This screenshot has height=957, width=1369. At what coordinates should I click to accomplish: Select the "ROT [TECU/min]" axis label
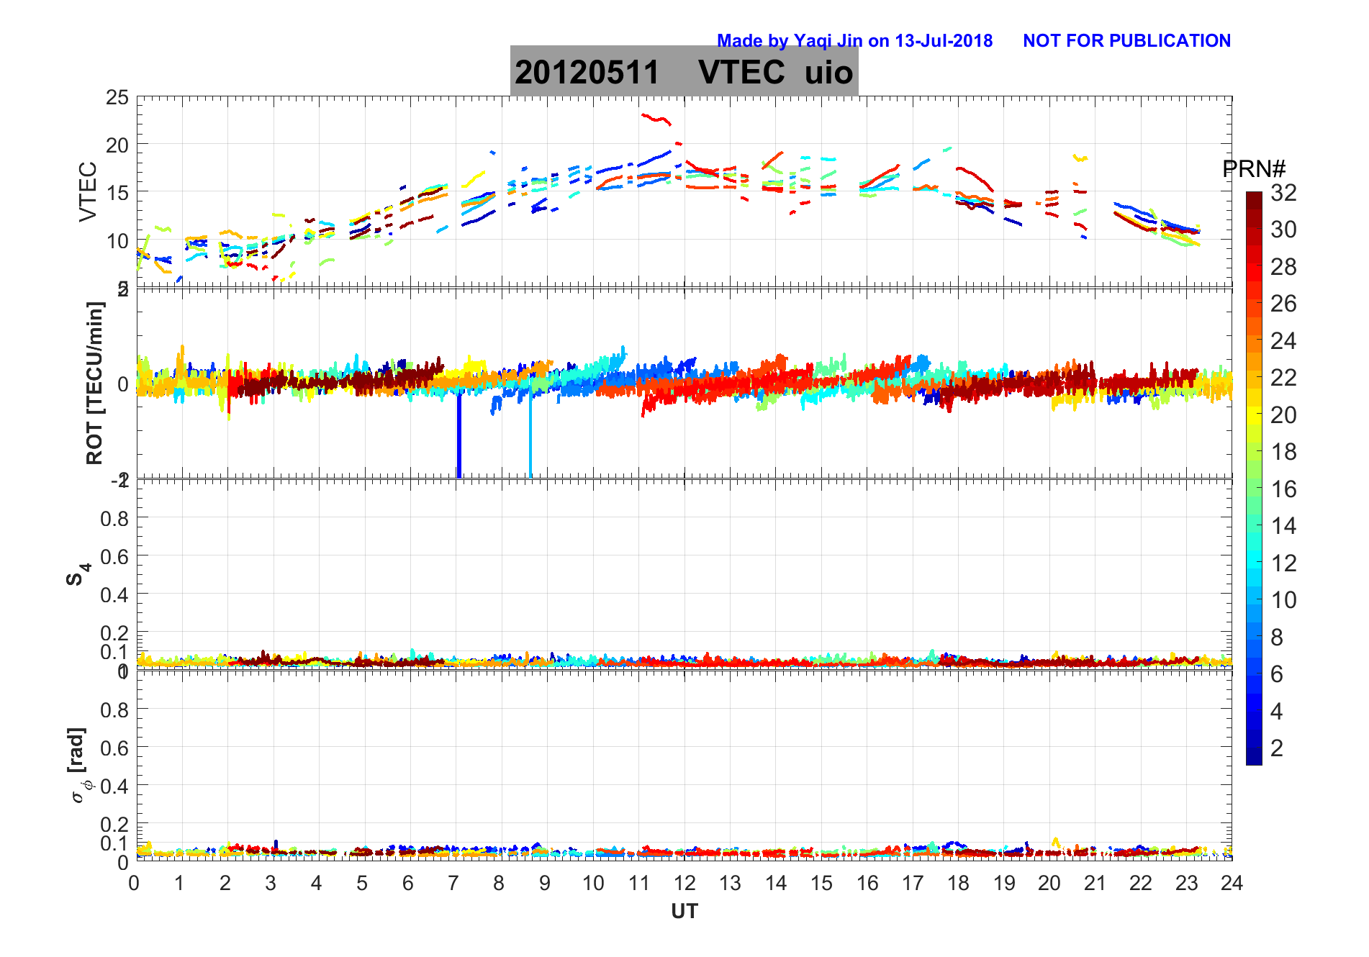(x=95, y=383)
